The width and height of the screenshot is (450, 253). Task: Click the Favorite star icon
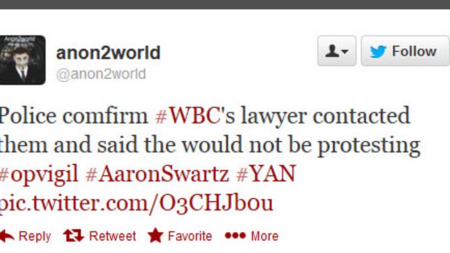pyautogui.click(x=155, y=236)
